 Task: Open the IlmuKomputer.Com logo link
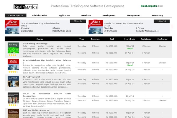152,6
